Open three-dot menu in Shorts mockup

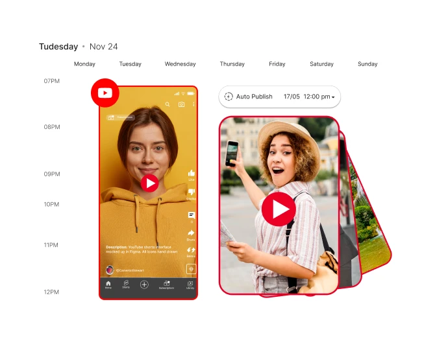(193, 104)
